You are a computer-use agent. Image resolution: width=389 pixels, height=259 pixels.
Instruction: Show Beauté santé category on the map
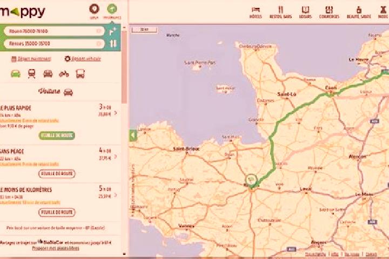point(359,12)
